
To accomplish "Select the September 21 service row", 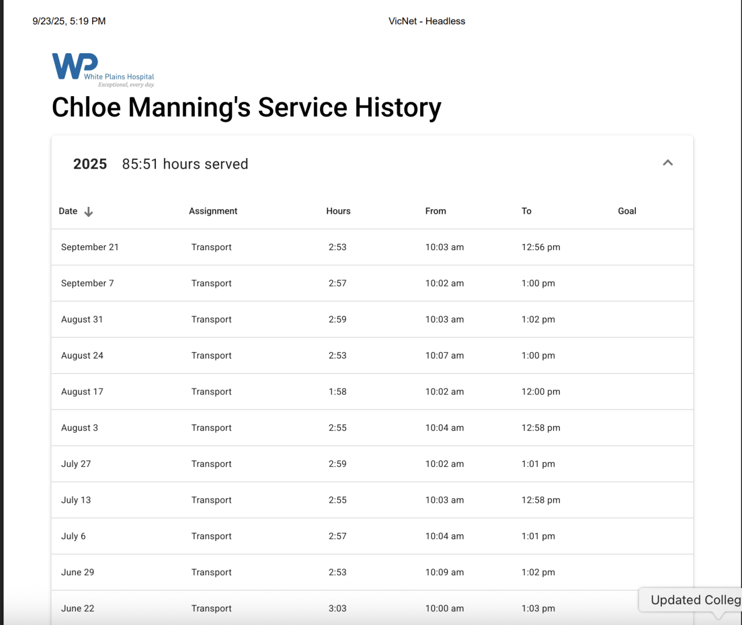I will point(371,247).
